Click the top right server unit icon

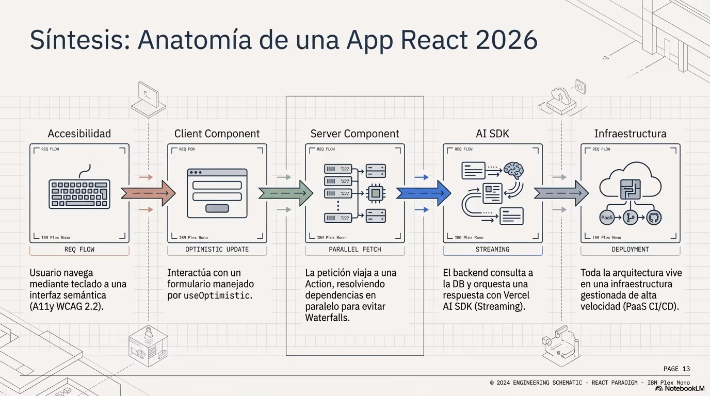tap(376, 171)
